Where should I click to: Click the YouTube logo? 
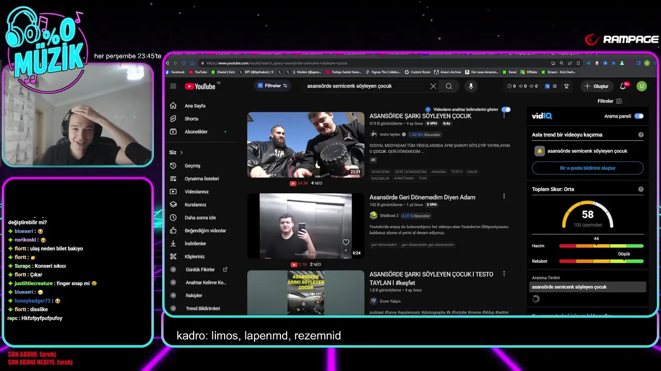200,86
